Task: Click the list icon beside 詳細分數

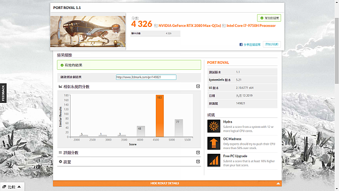Action: [x=60, y=153]
